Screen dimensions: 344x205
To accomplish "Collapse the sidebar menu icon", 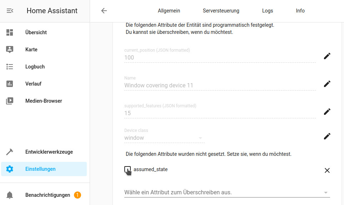I will pyautogui.click(x=10, y=11).
